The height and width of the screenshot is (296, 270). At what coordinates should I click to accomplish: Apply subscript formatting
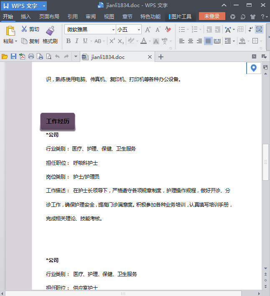coord(121,41)
